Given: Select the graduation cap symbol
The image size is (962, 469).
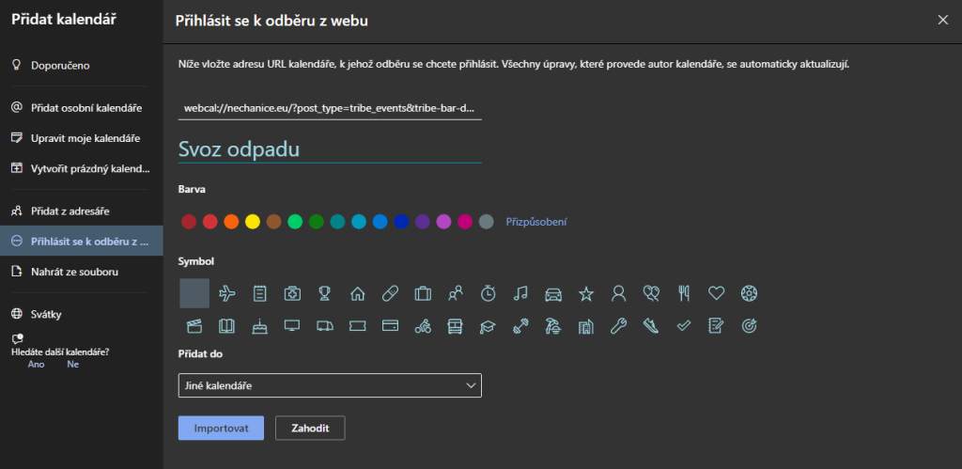Looking at the screenshot, I should pos(488,326).
